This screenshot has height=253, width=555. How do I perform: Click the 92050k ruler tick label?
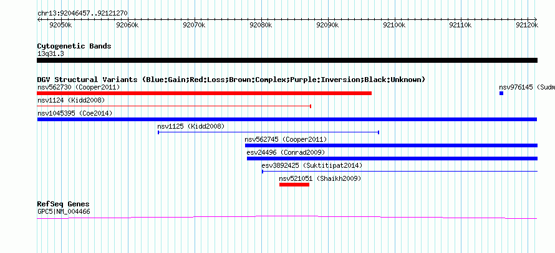(61, 25)
